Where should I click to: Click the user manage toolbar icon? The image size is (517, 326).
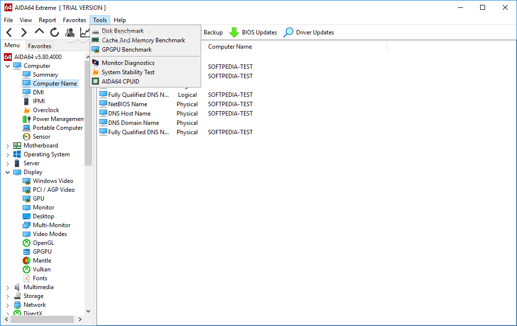click(69, 32)
